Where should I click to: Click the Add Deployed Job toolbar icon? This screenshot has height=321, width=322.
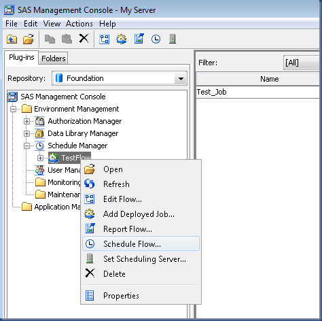pos(122,39)
